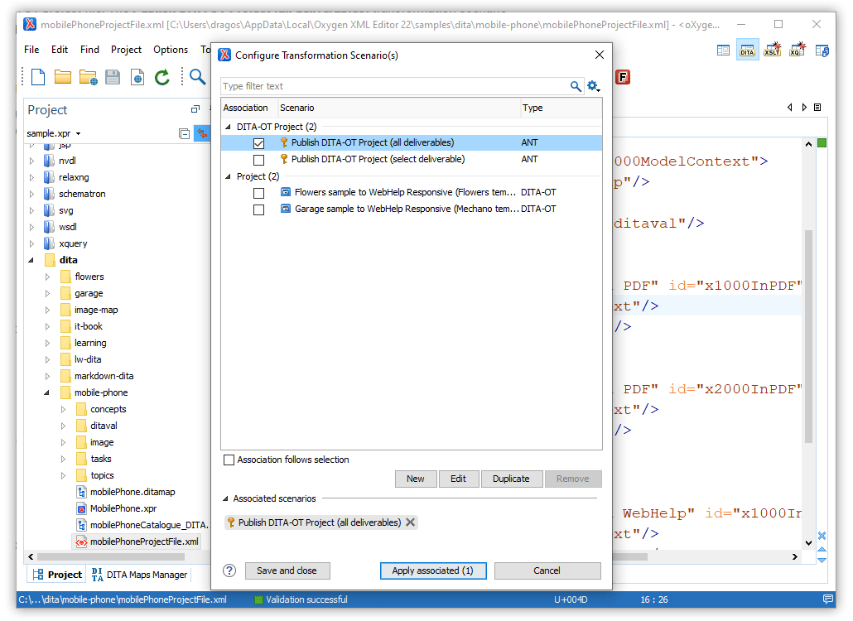The height and width of the screenshot is (621, 853).
Task: Enable Association follows selection checkbox
Action: (229, 460)
